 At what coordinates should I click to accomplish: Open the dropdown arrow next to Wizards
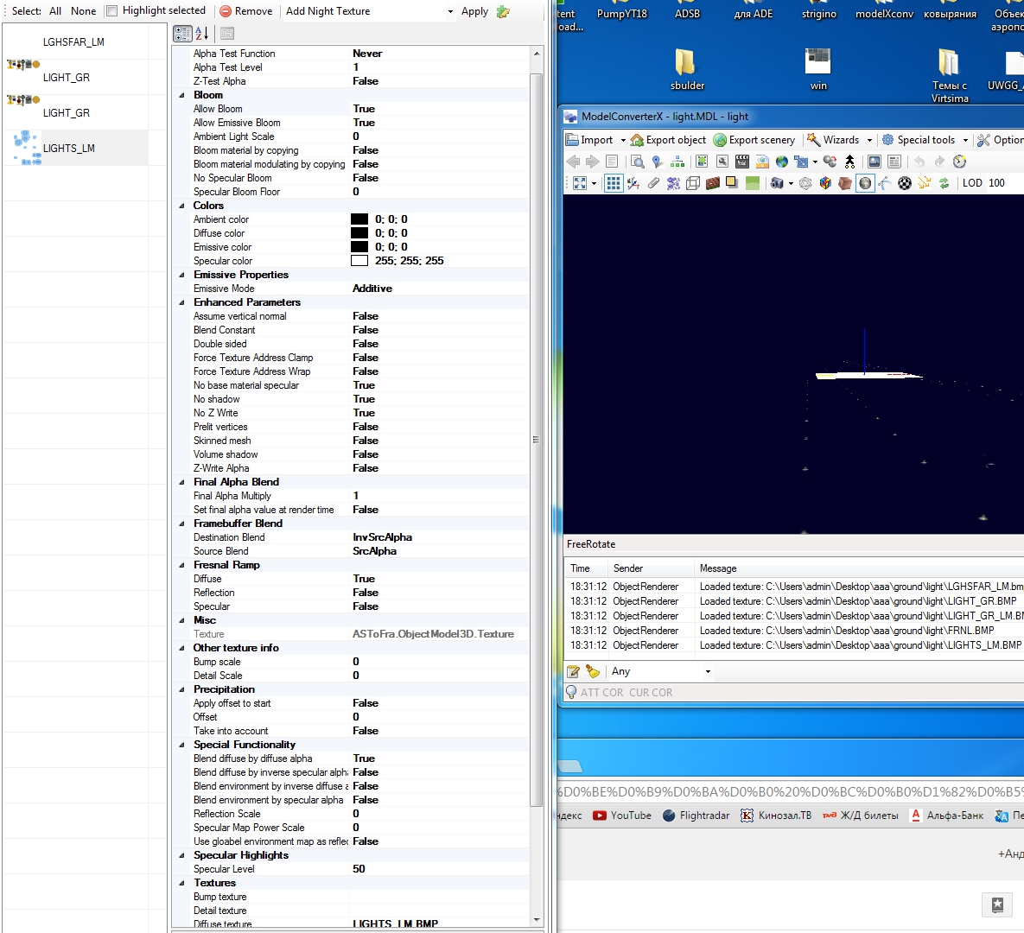click(x=869, y=140)
